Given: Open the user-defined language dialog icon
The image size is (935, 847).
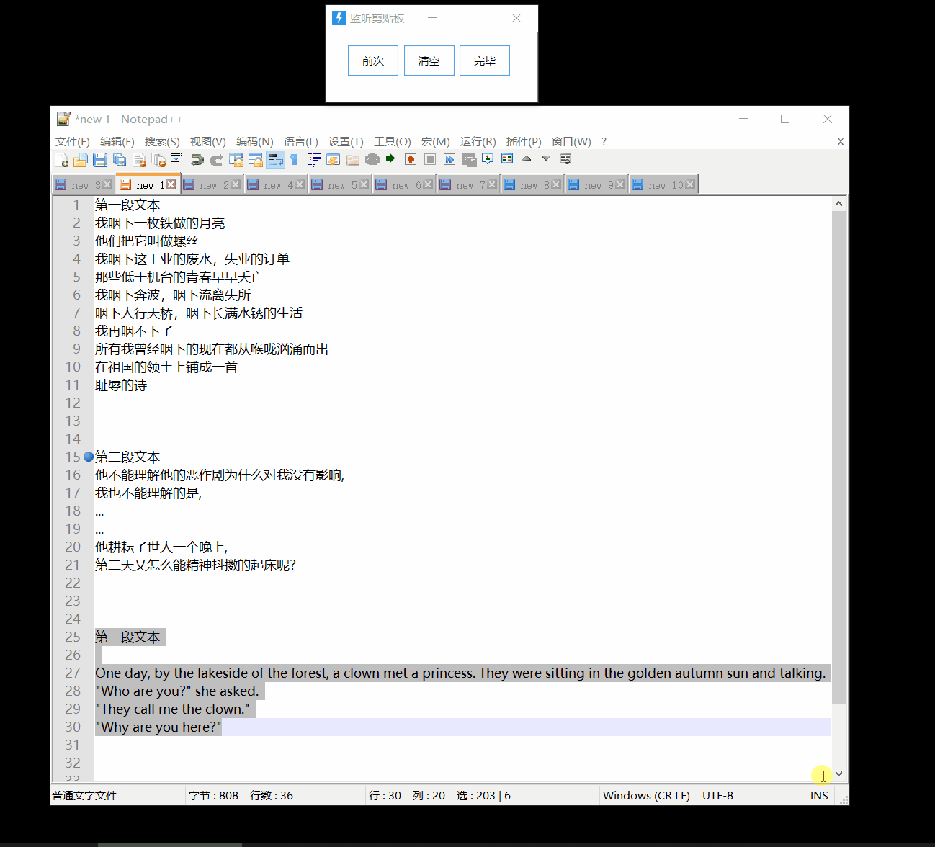Looking at the screenshot, I should [333, 159].
